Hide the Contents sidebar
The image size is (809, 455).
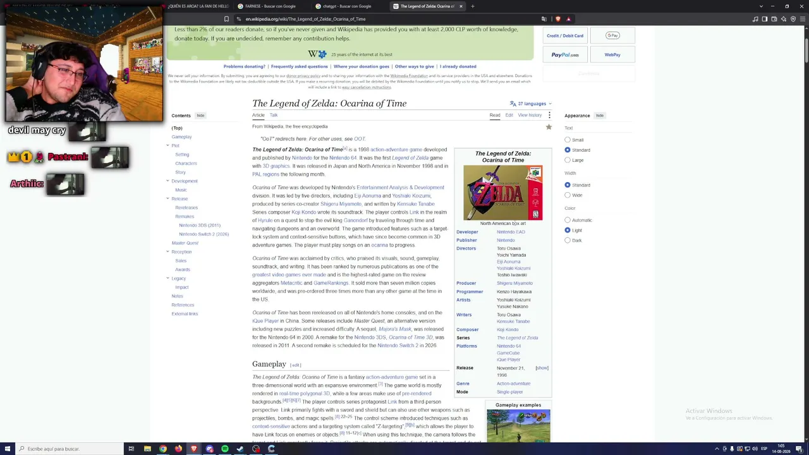[x=200, y=116]
